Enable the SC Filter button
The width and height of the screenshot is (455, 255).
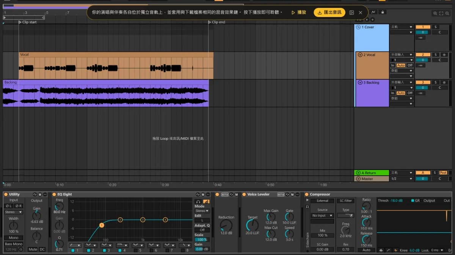tap(345, 201)
